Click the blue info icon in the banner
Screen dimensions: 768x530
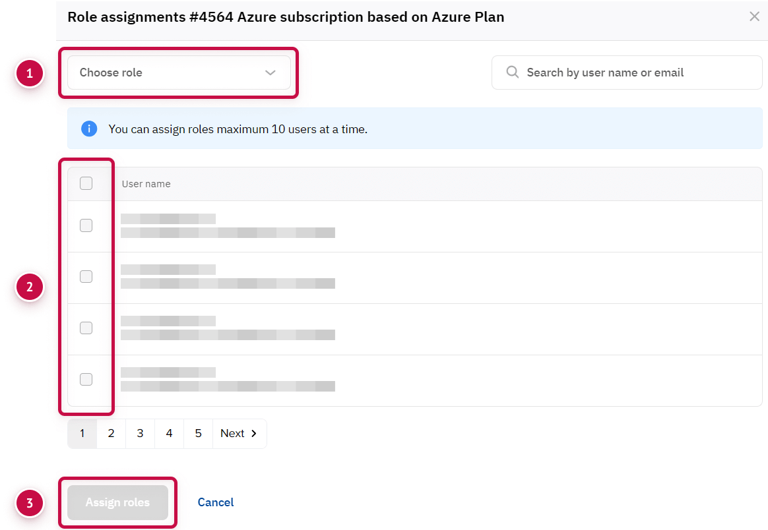[89, 129]
